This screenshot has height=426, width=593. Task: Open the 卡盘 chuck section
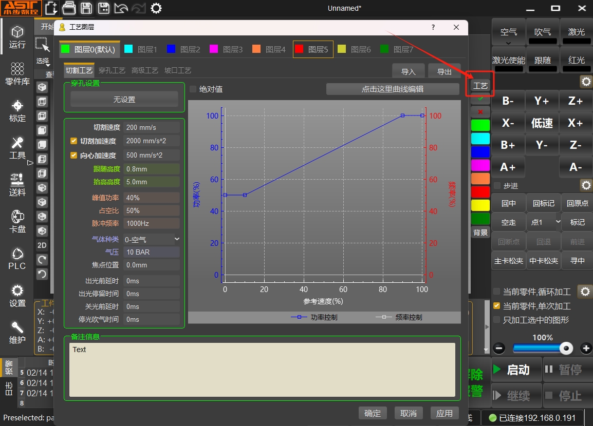[x=17, y=222]
